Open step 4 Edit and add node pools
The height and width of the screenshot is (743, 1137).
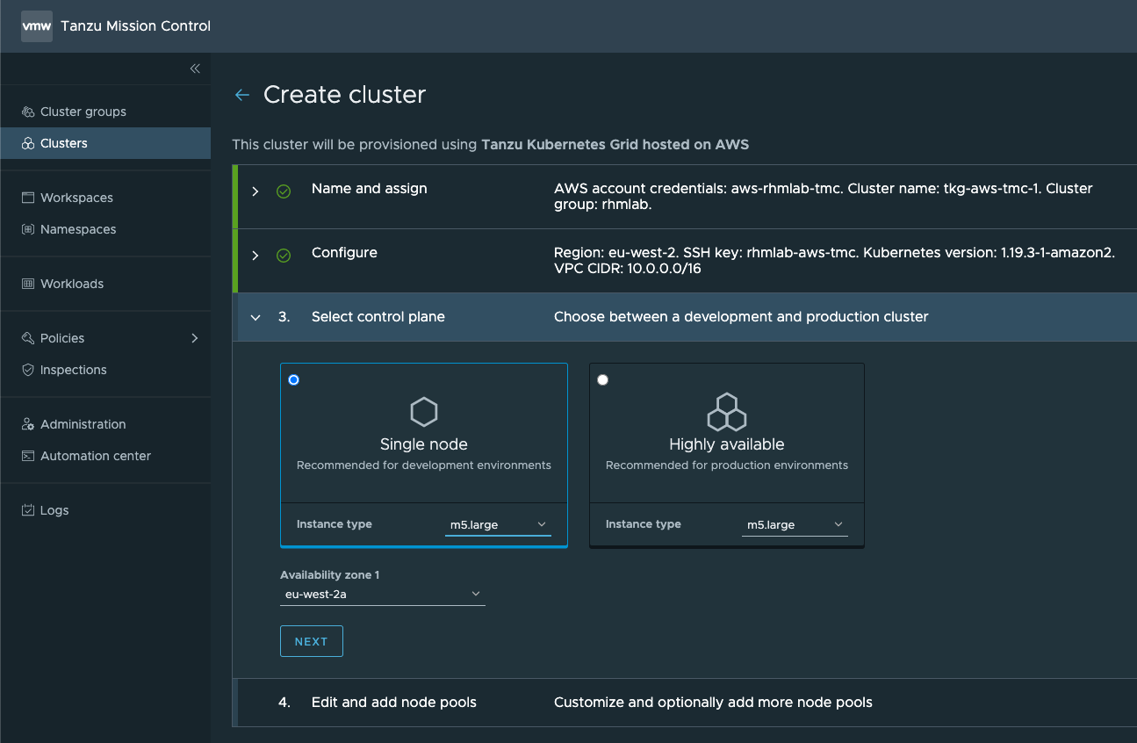[685, 703]
